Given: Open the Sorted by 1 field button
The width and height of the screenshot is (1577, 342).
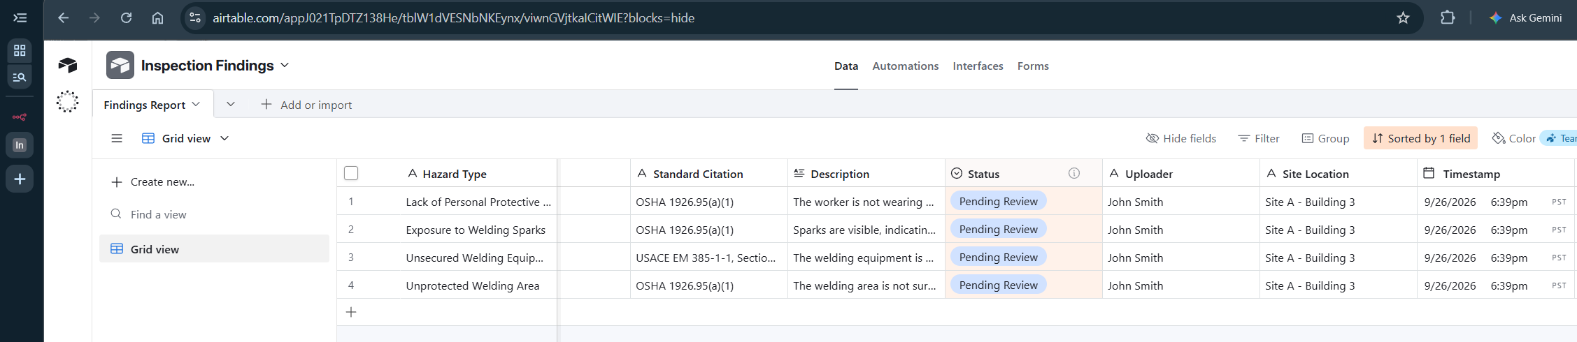Looking at the screenshot, I should pyautogui.click(x=1421, y=138).
